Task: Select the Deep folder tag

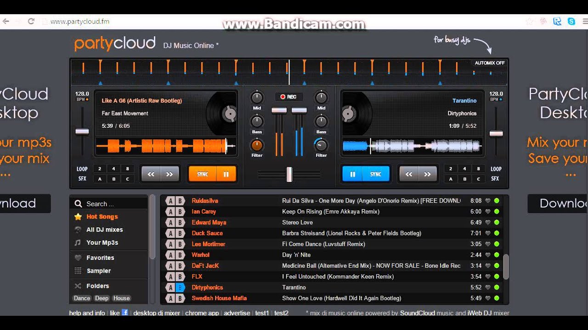Action: point(102,298)
